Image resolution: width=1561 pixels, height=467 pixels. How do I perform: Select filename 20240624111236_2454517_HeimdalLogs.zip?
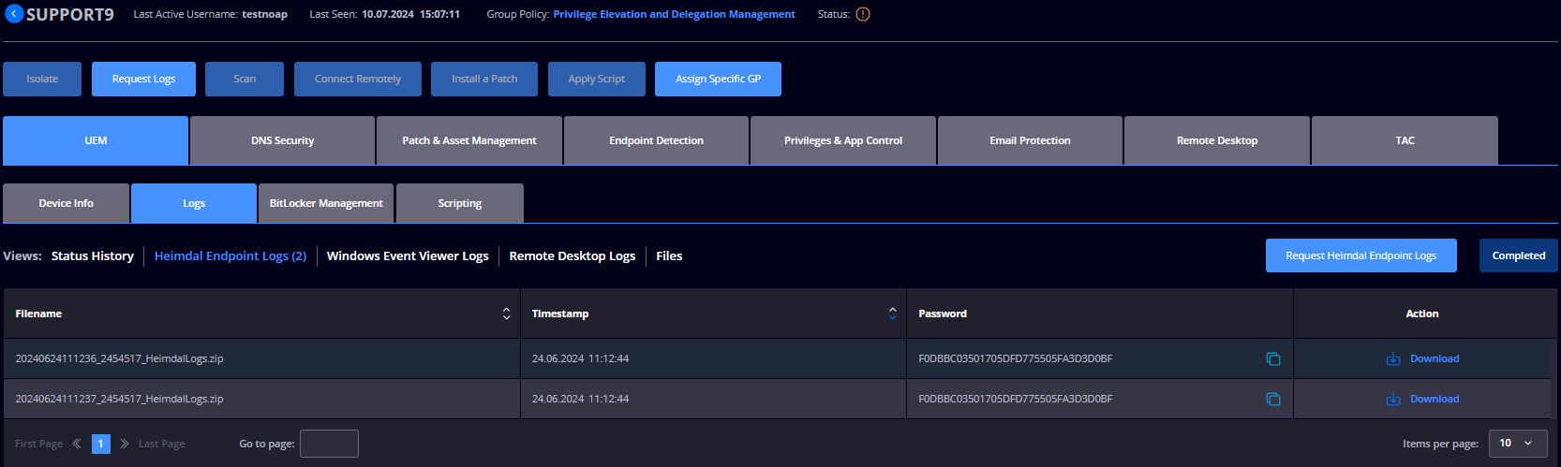[119, 358]
